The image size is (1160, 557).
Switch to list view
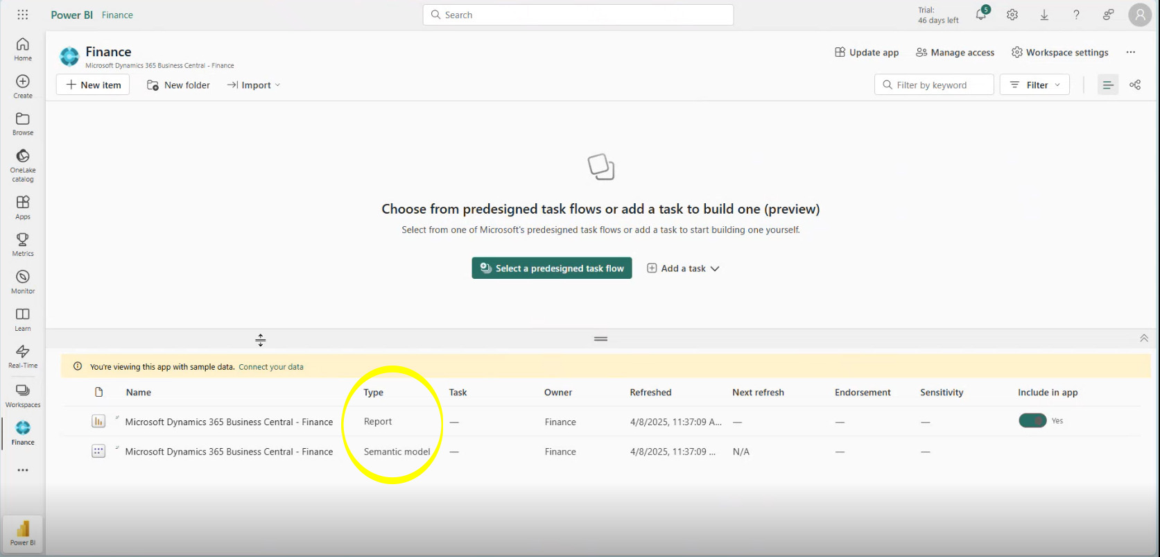point(1108,85)
